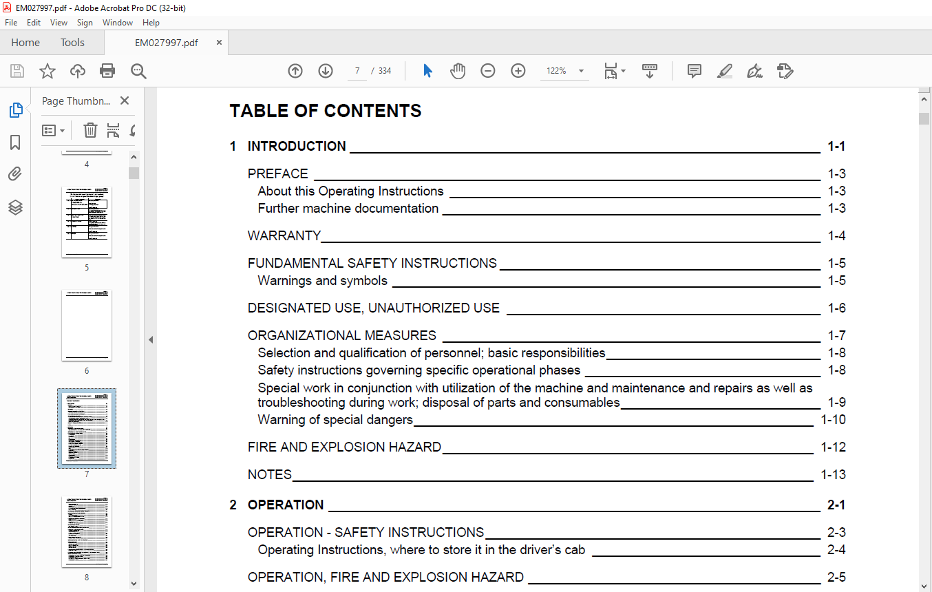This screenshot has width=932, height=592.
Task: Open thumbnail options dropdown menu
Action: [x=53, y=130]
